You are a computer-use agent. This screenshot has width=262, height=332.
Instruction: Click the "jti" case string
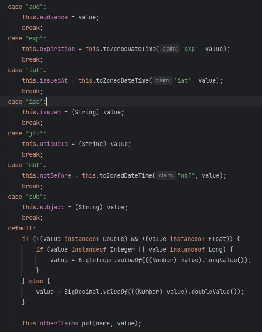click(x=34, y=133)
